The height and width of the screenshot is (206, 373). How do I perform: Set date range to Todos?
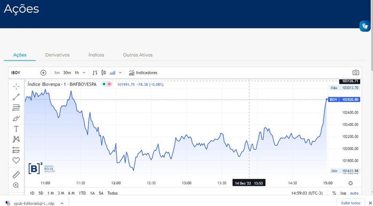pyautogui.click(x=112, y=193)
